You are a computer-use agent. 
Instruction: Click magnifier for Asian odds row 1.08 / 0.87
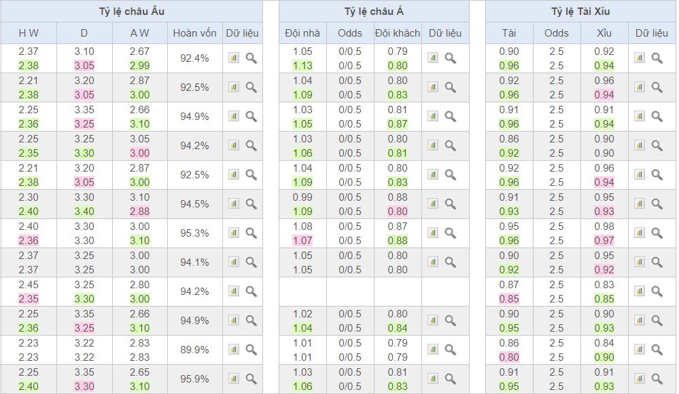point(450,233)
